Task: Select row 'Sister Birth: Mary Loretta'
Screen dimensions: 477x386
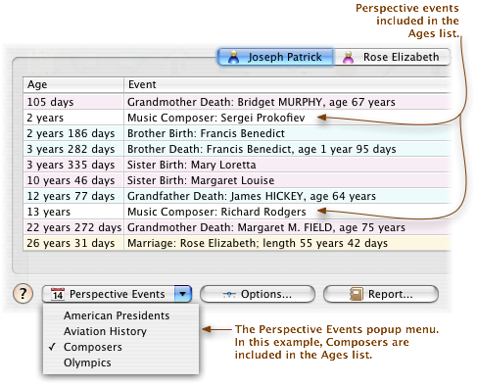Action: point(237,165)
